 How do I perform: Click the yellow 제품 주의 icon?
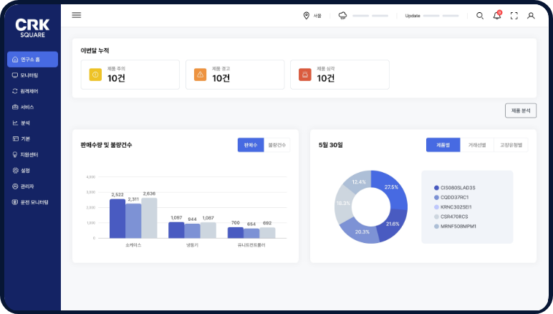[95, 75]
